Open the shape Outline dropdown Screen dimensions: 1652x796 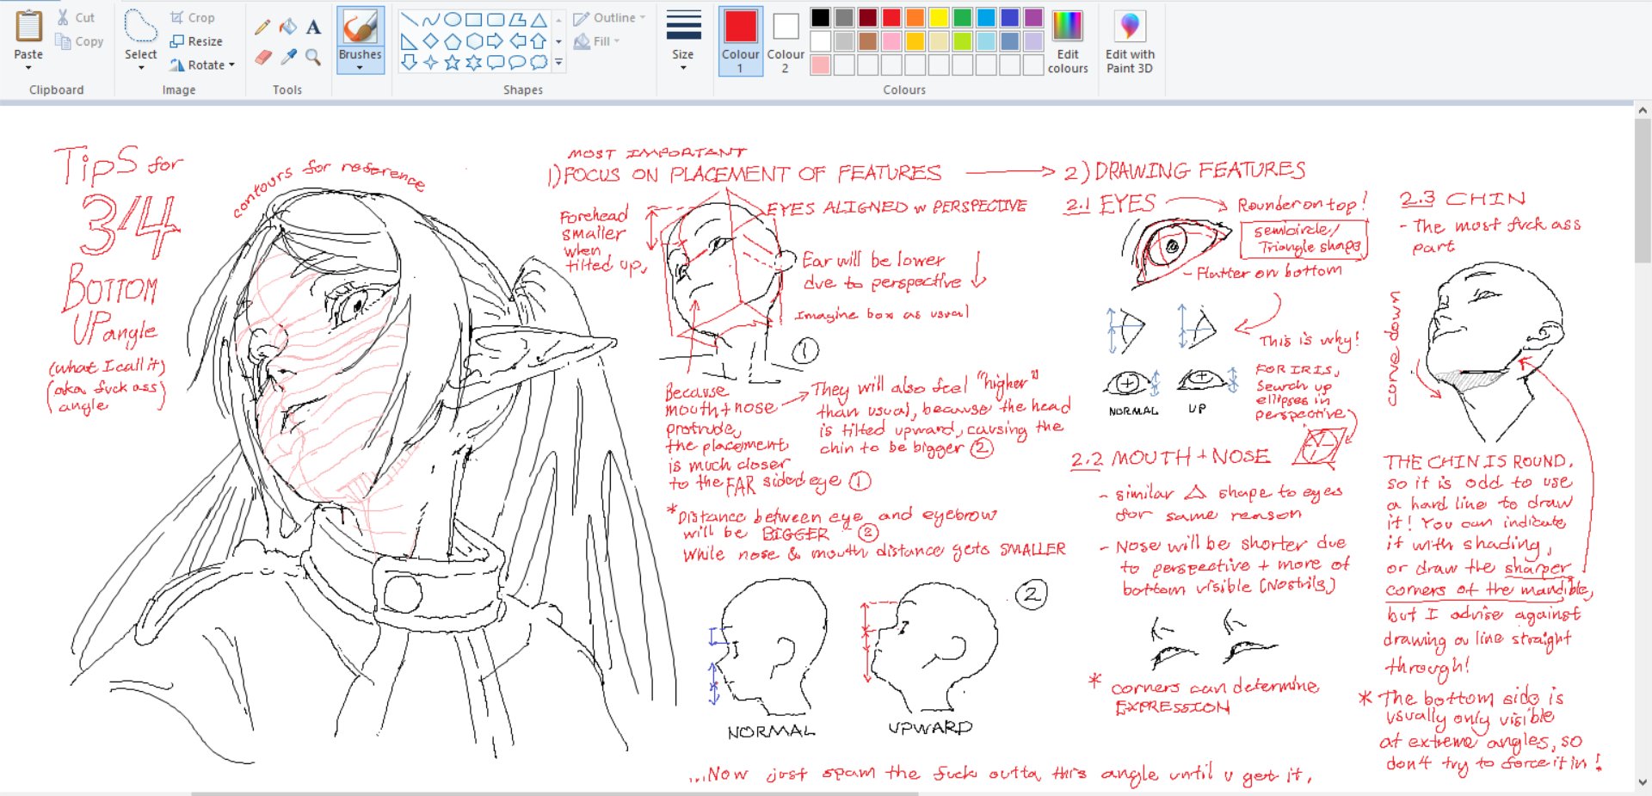point(609,17)
